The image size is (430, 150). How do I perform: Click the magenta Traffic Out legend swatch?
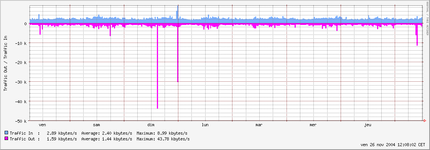[6, 139]
